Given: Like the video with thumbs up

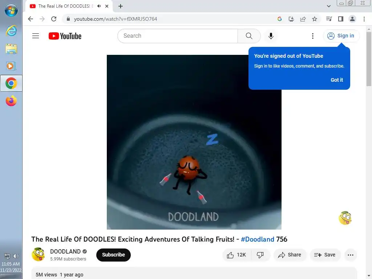Looking at the screenshot, I should pos(236,255).
